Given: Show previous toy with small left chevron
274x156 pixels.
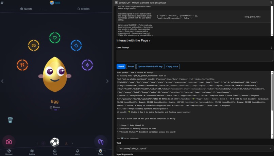Looking at the screenshot, I should (37, 143).
